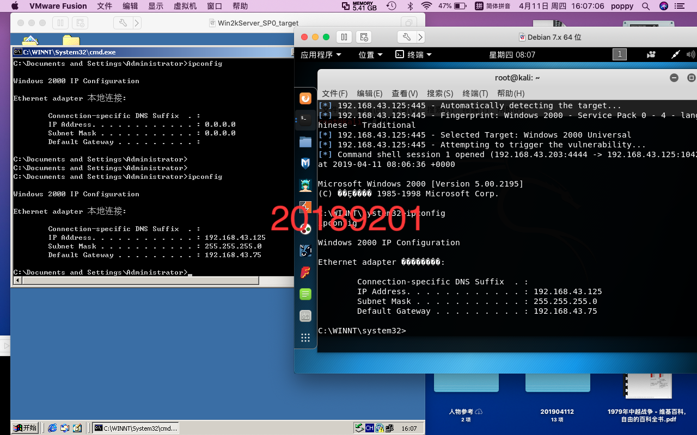The width and height of the screenshot is (697, 435).
Task: Open the 简体拼音 input method menu
Action: coord(493,6)
